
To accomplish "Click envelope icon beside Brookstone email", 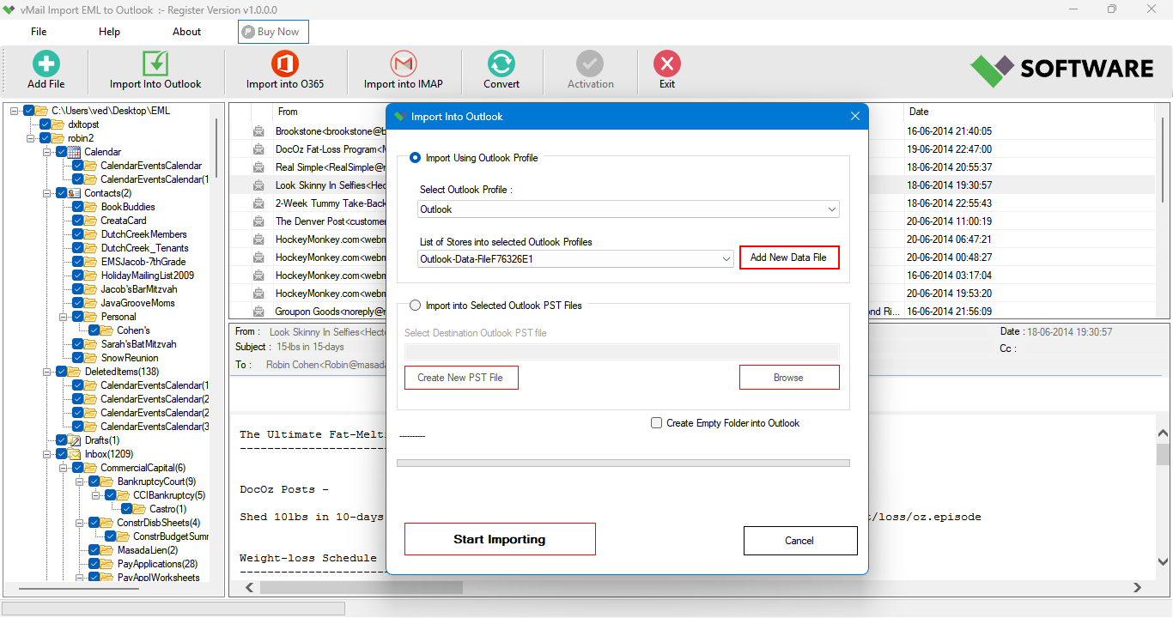I will tap(258, 131).
